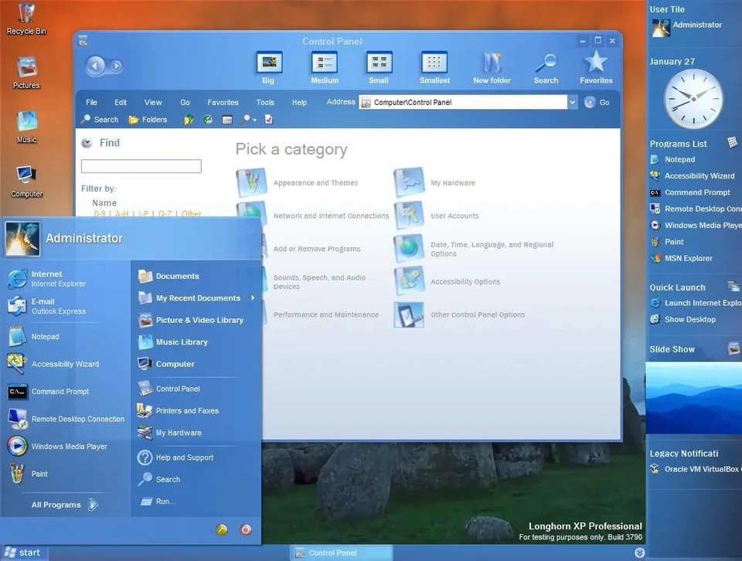This screenshot has width=742, height=561.
Task: Open the Pictures desktop icon
Action: tap(26, 73)
